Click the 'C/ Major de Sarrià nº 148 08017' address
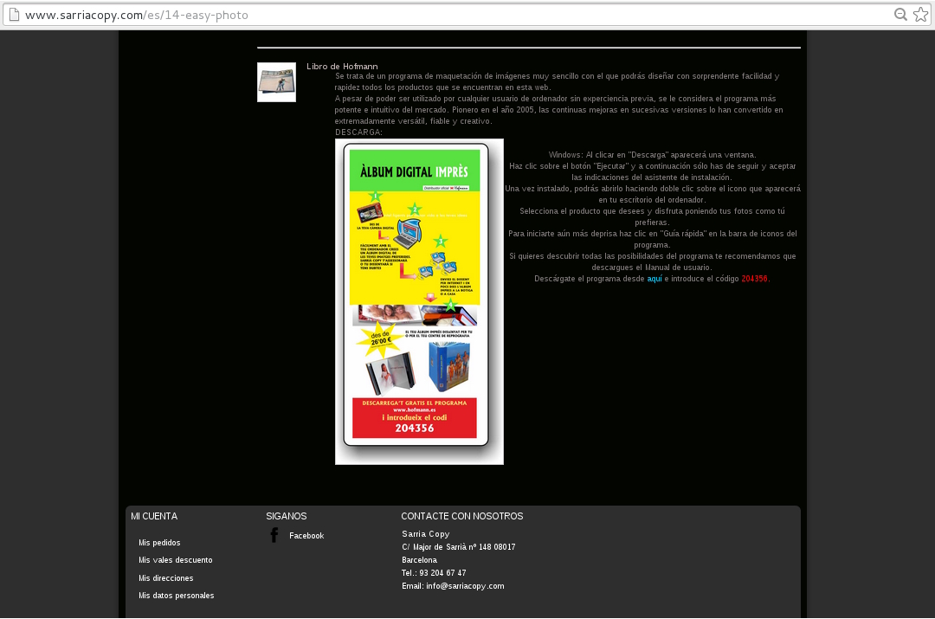Screen dimensions: 935x619 pyautogui.click(x=459, y=547)
